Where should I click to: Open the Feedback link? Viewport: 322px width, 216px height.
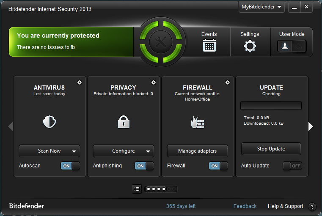(x=245, y=206)
